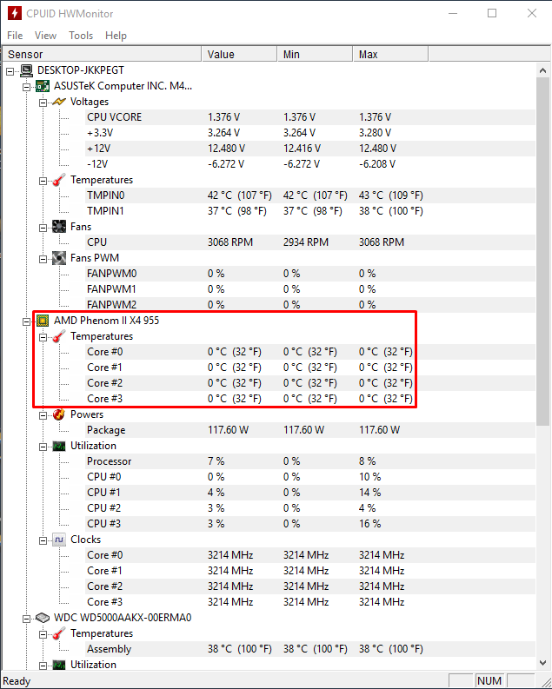Click the Fans category fan icon

tap(59, 227)
